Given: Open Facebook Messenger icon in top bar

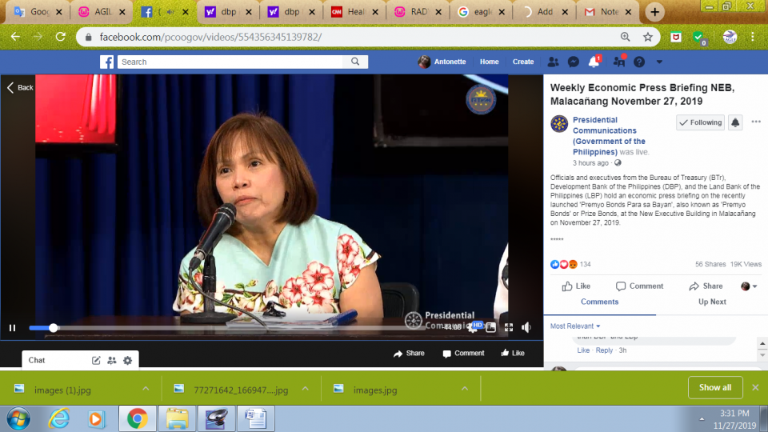Looking at the screenshot, I should click(x=574, y=62).
